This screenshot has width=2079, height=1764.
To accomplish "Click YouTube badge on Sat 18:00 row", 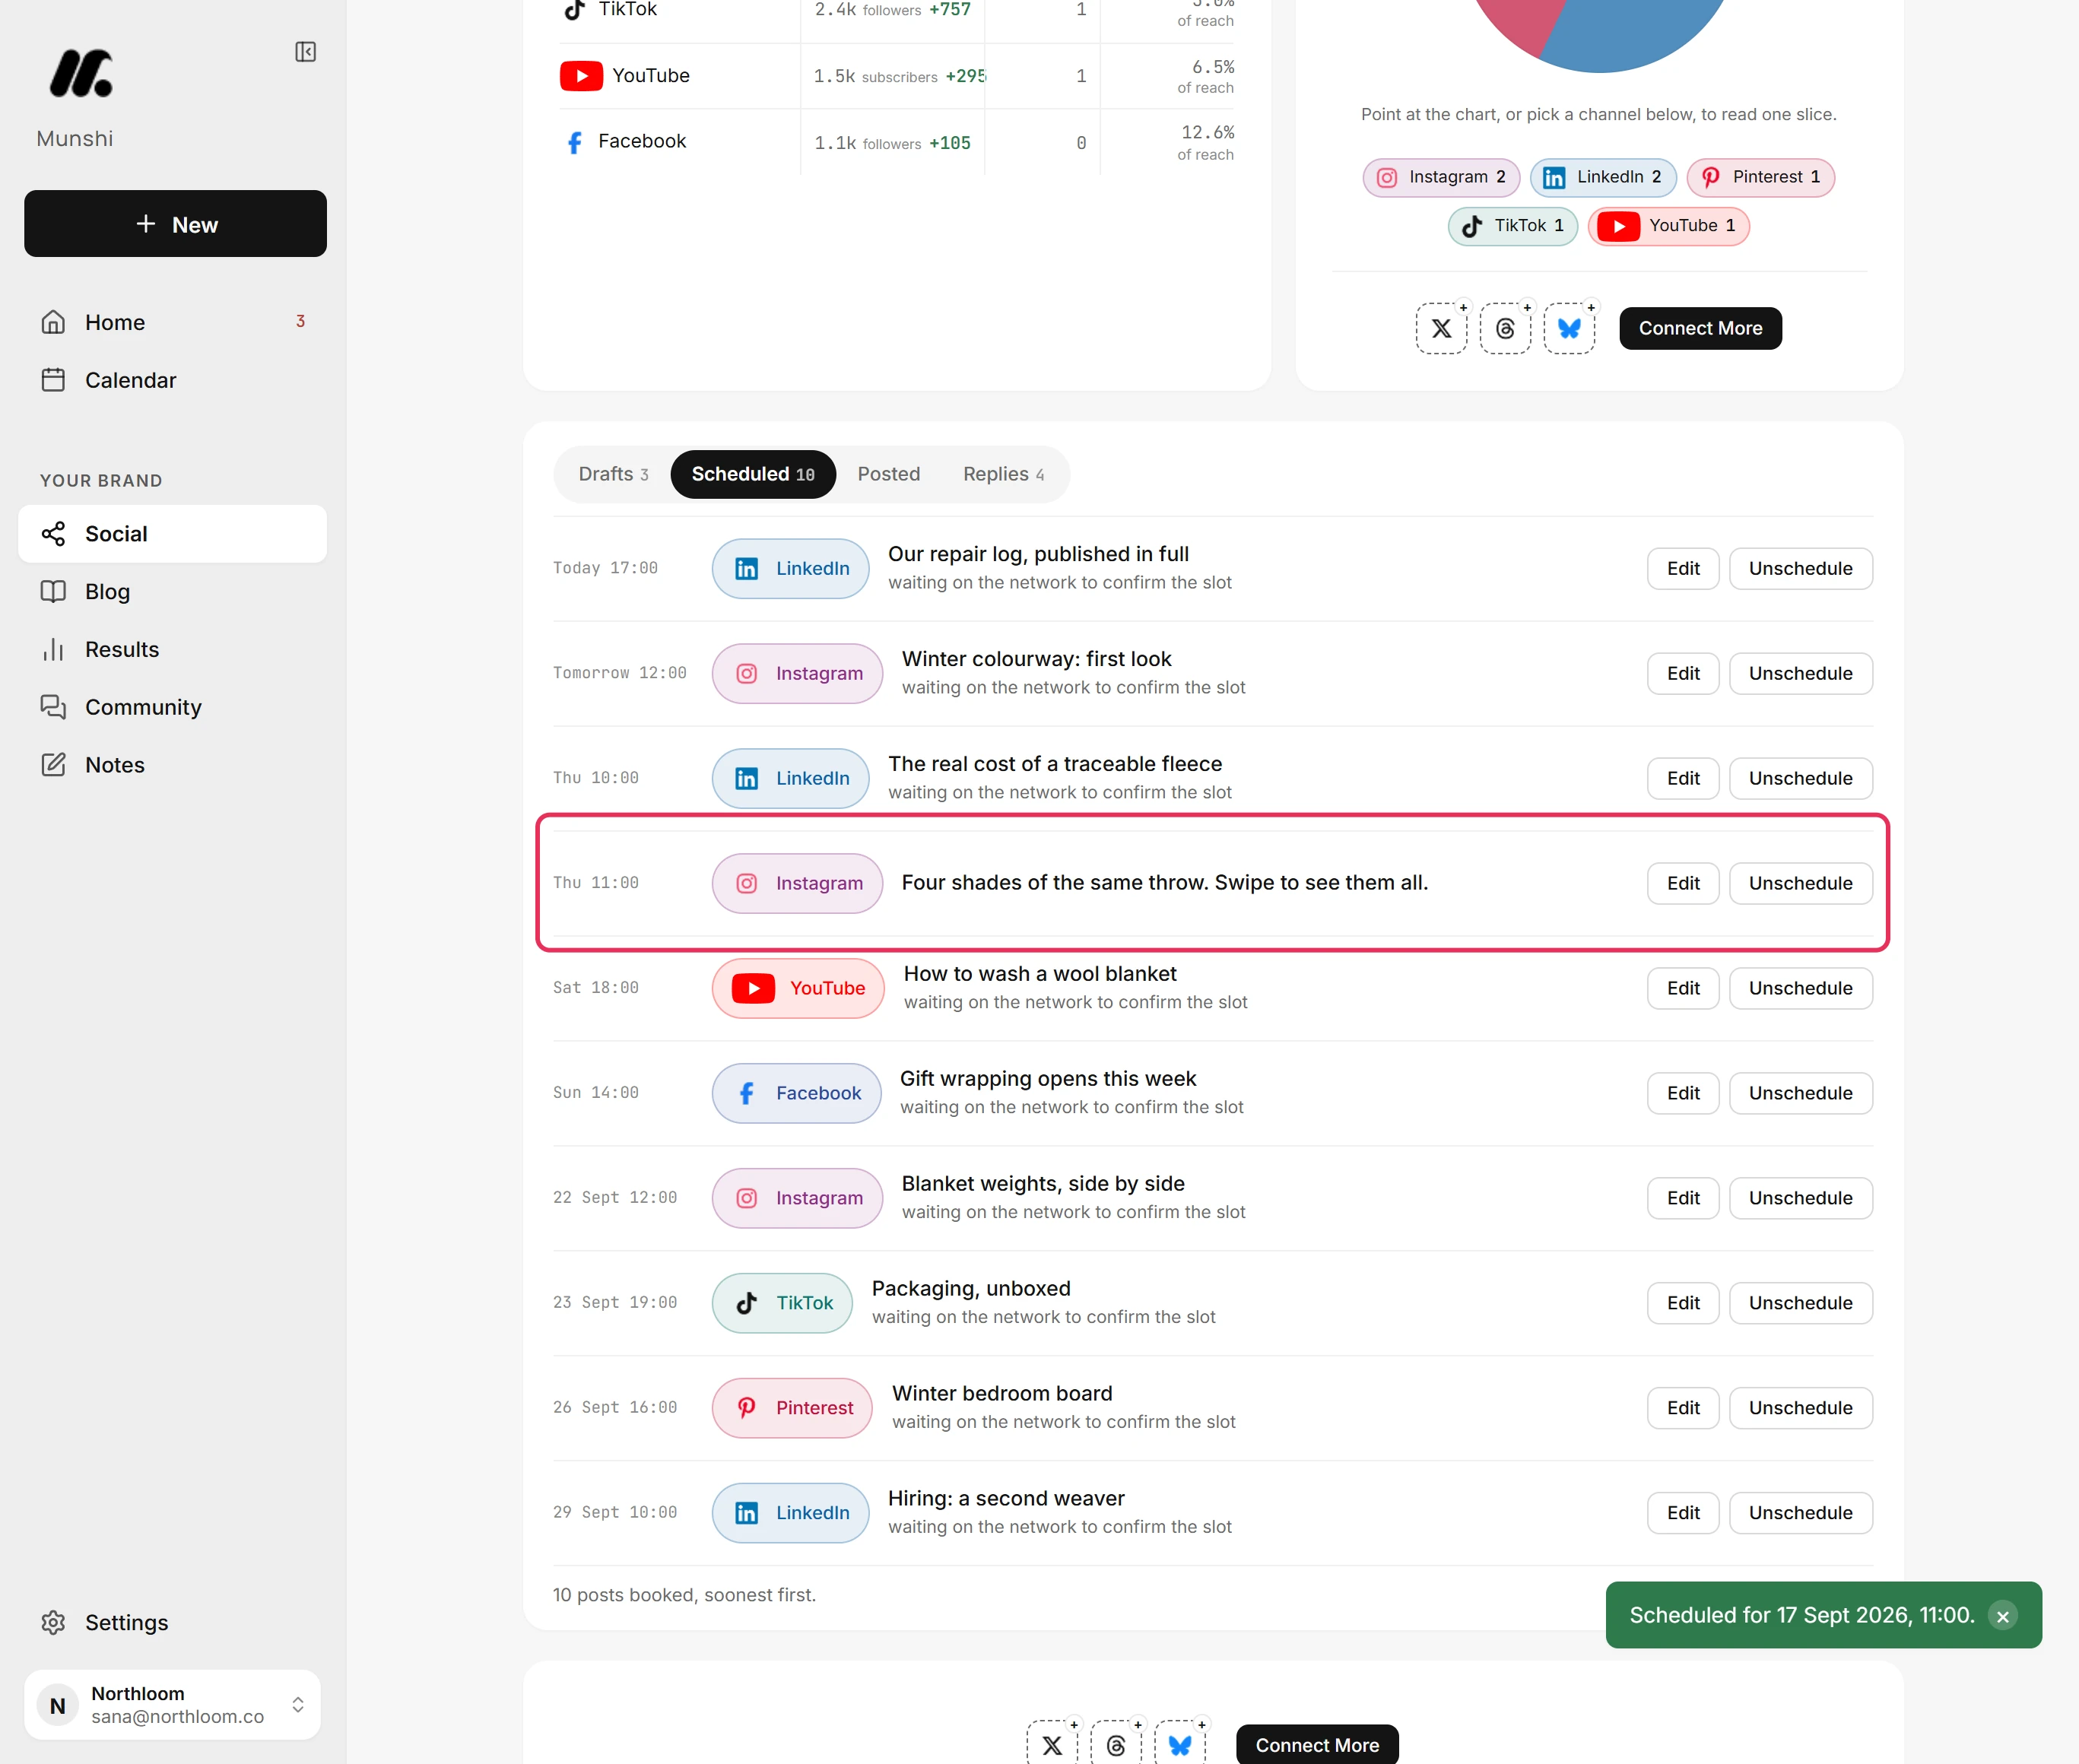I will [798, 989].
